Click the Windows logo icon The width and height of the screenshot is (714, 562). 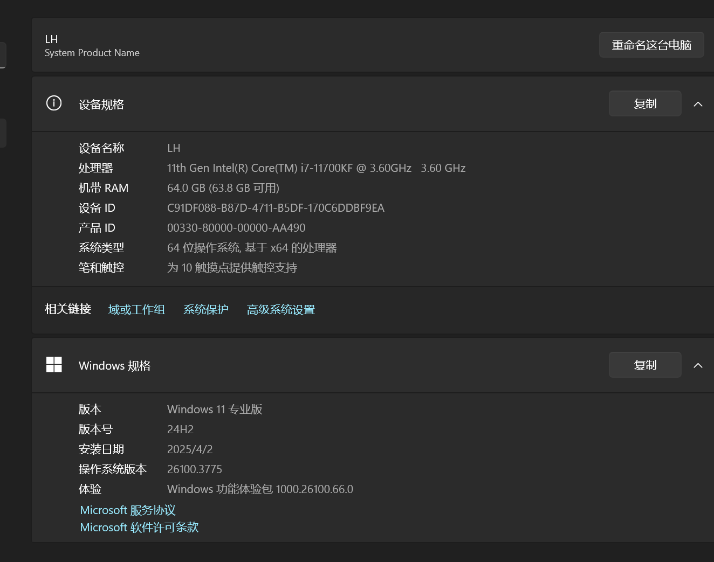coord(54,365)
